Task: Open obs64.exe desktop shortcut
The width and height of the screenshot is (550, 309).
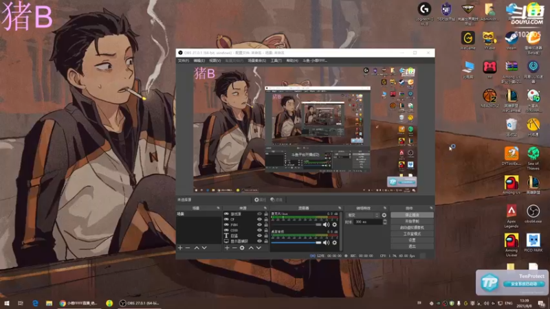Action: coord(533,214)
